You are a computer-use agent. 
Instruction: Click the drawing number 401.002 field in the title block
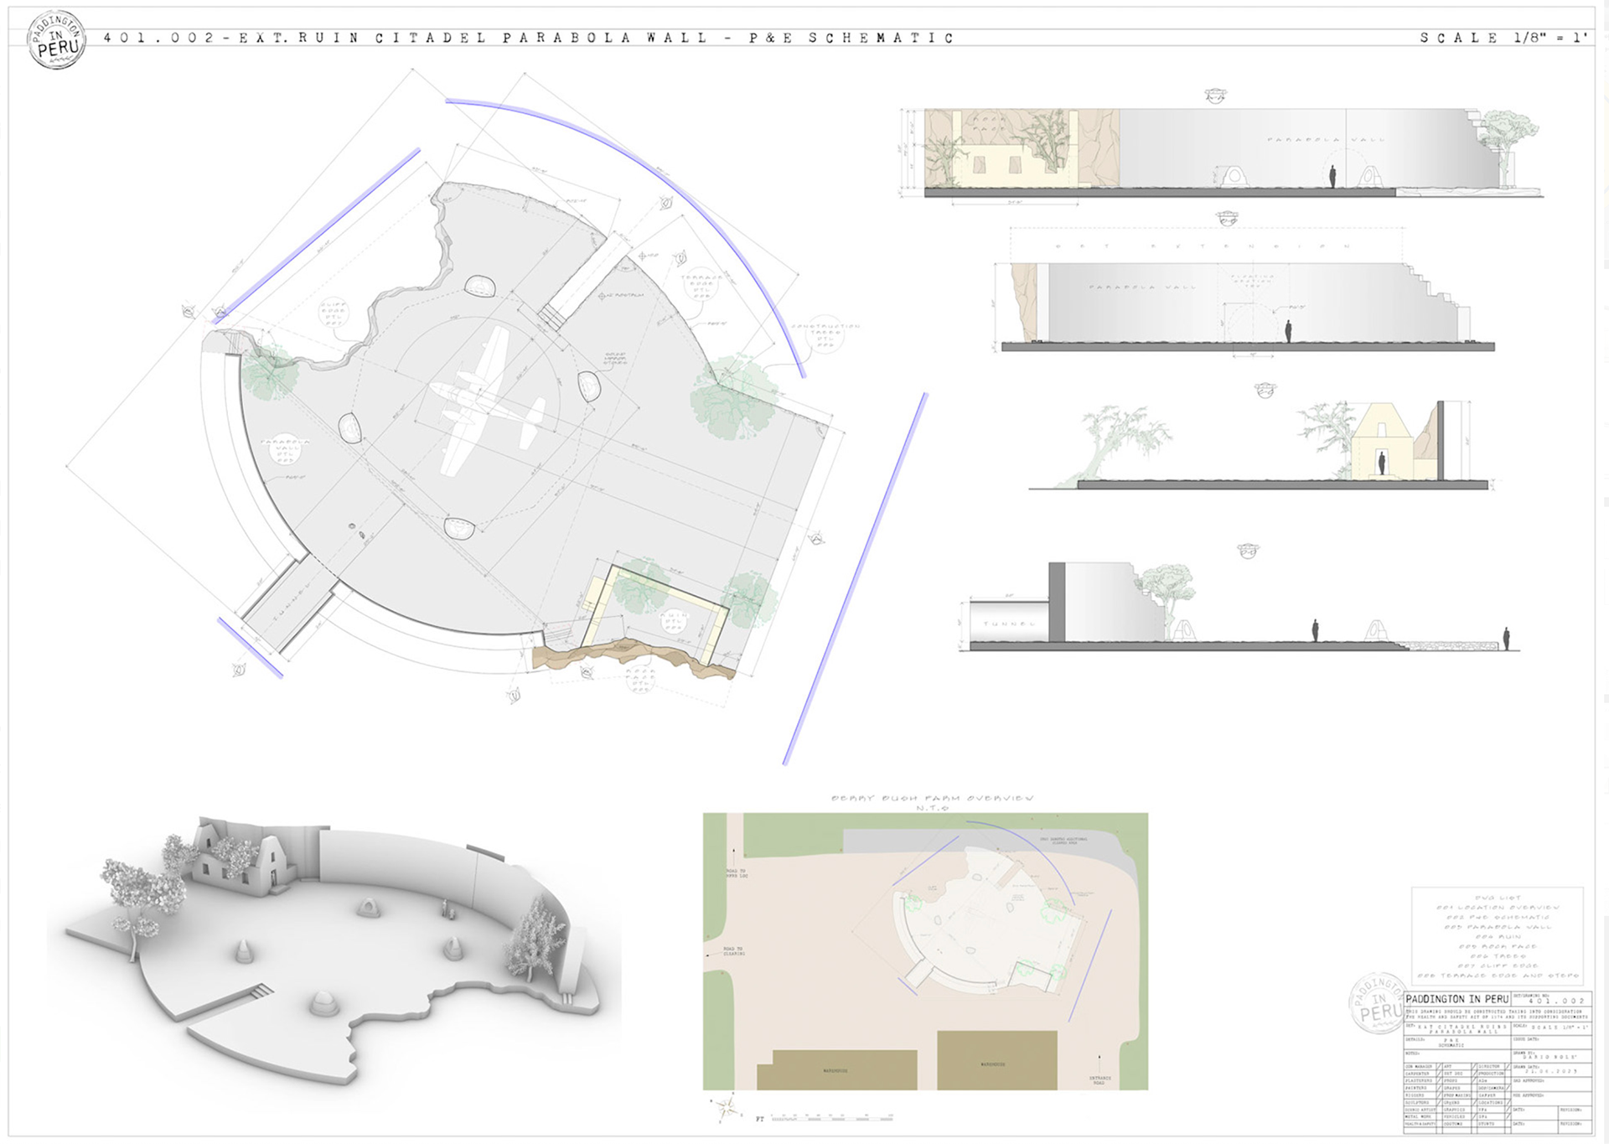(x=1556, y=1001)
